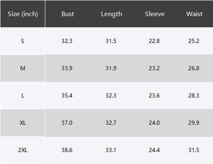Click length value 31.9 in M row

pos(111,68)
